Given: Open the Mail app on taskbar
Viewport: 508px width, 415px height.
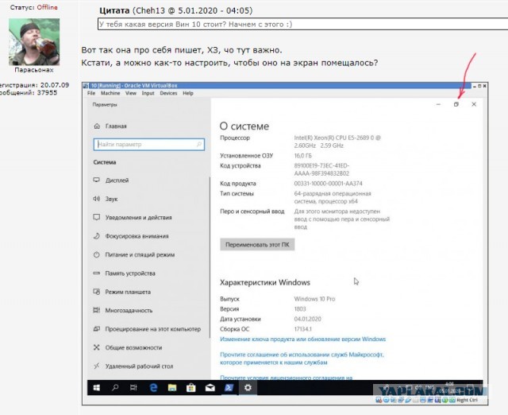Looking at the screenshot, I should coord(210,387).
